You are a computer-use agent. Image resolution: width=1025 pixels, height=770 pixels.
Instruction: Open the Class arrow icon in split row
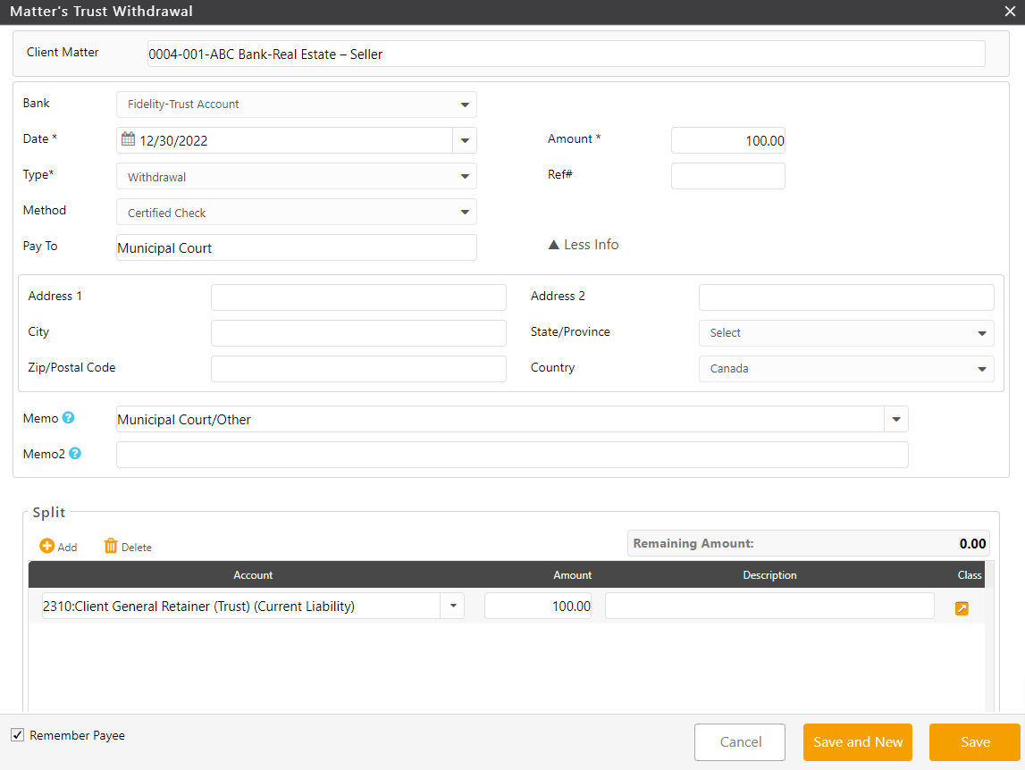[962, 608]
